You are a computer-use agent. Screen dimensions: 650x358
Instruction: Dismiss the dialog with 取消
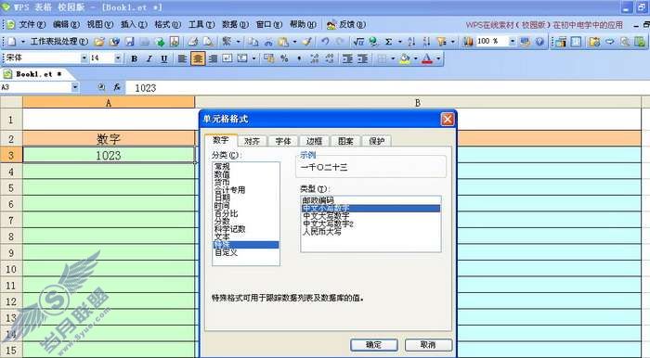pyautogui.click(x=428, y=345)
